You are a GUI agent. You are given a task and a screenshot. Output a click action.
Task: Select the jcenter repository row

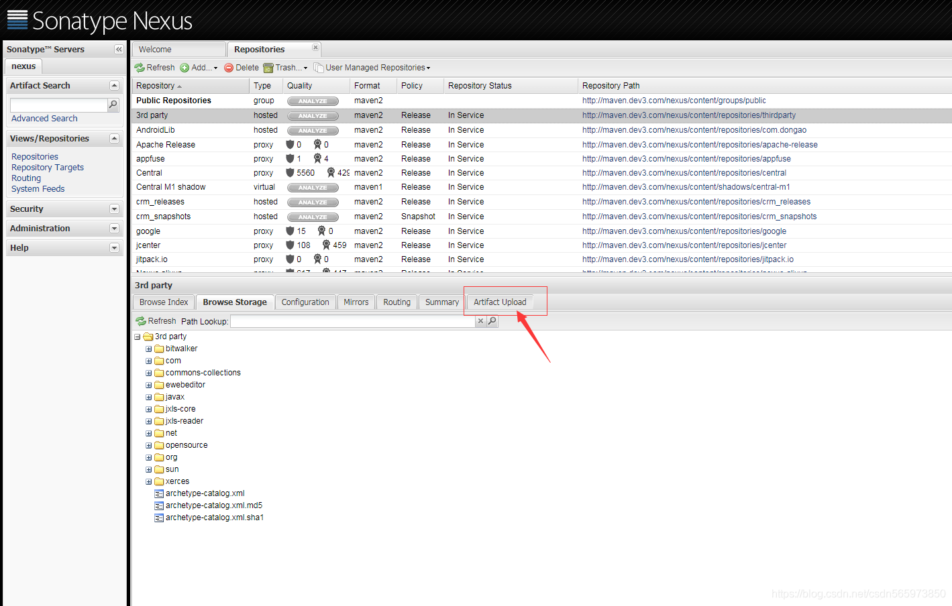541,245
